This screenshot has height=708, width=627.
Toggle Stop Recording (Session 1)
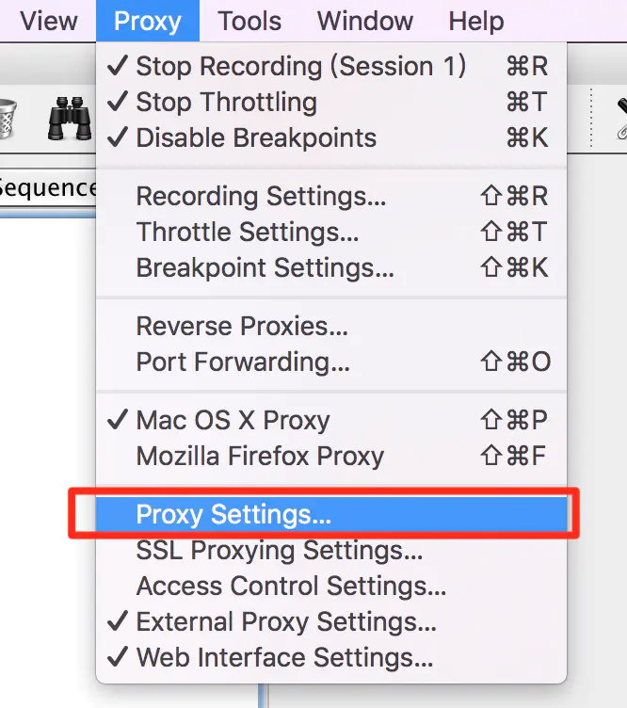click(x=331, y=66)
